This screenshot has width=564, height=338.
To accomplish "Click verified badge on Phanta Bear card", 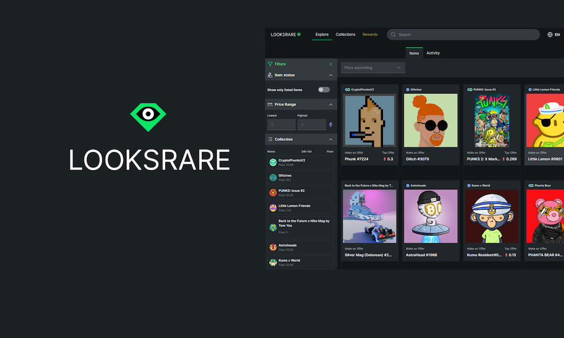I will [531, 185].
